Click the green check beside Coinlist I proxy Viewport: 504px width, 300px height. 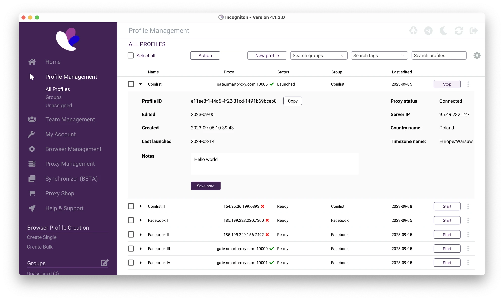click(x=272, y=84)
